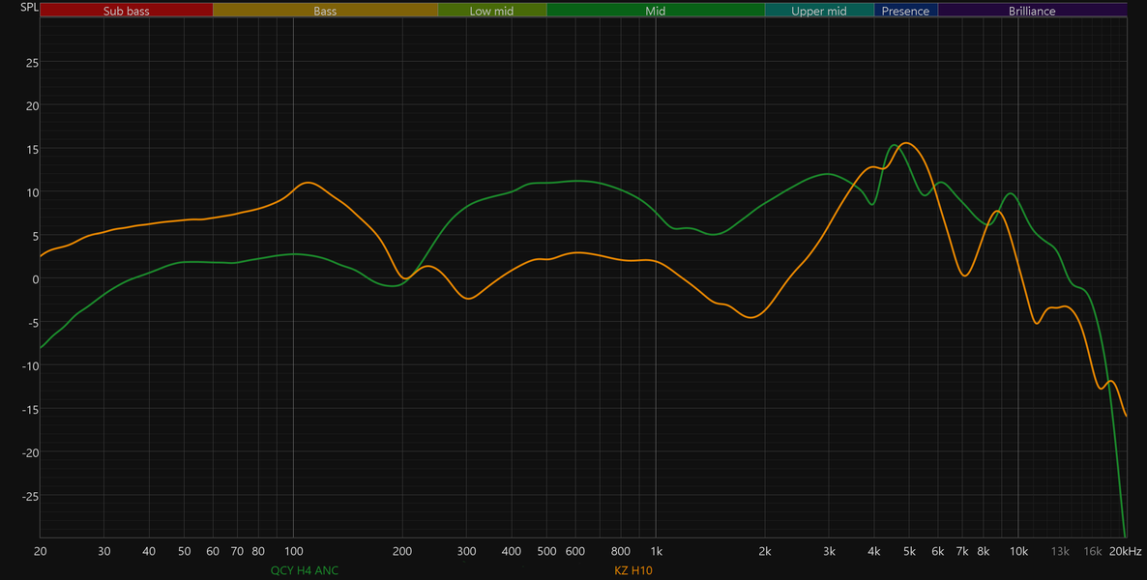Select the Mid band header
Screen dimensions: 1147x580
click(x=656, y=11)
